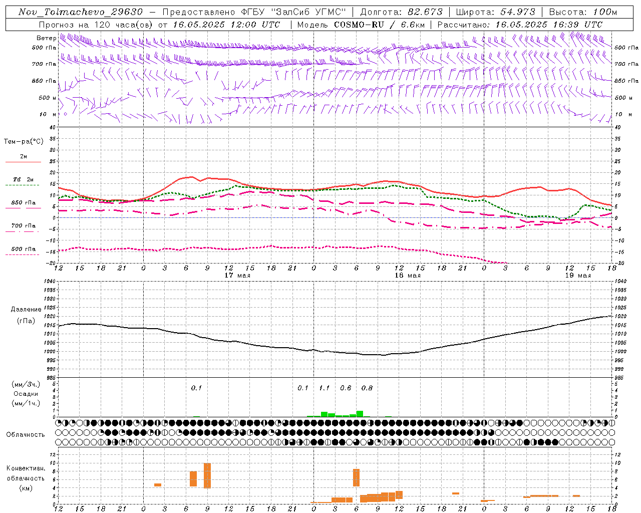
Task: Select the 0.6 precipitation amount value
Action: [x=346, y=388]
